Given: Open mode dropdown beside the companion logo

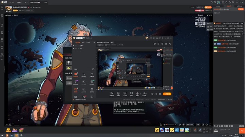Looking at the screenshot, I should tap(89, 38).
